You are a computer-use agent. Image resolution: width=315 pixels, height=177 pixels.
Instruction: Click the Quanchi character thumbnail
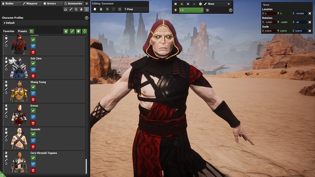tap(19, 139)
